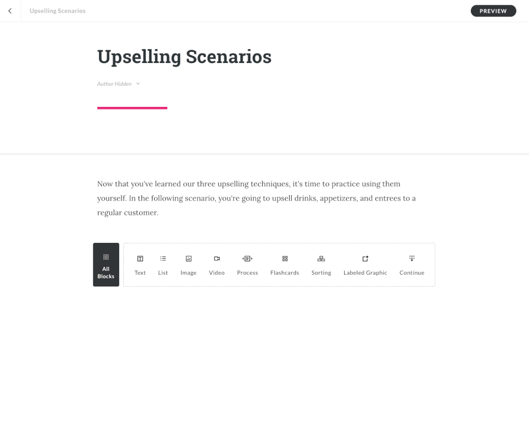This screenshot has width=529, height=445.
Task: Open the All Blocks library
Action: click(106, 265)
